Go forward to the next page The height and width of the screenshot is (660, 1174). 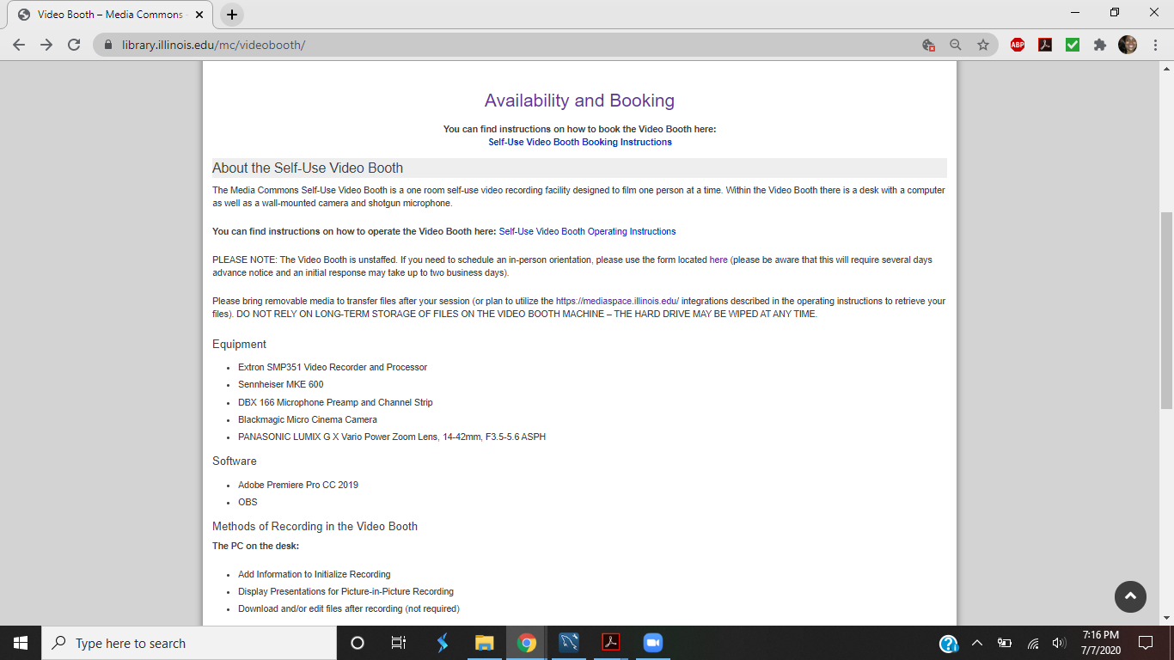[x=46, y=45]
